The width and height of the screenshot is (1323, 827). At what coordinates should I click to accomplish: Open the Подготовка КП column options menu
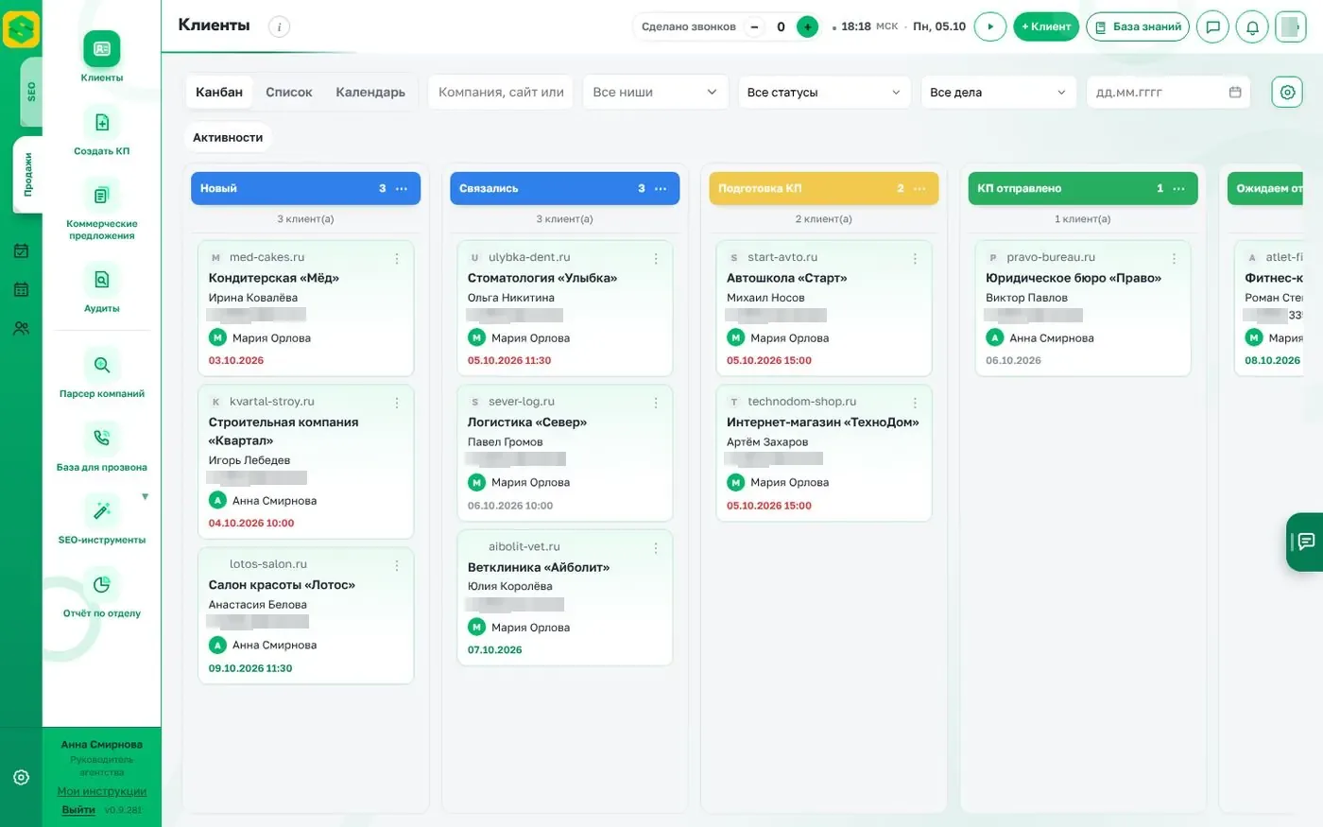click(919, 188)
